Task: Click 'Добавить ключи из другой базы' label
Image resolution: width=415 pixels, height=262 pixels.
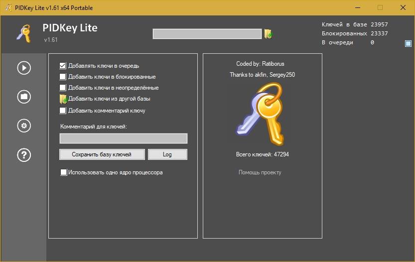Action: (x=109, y=99)
